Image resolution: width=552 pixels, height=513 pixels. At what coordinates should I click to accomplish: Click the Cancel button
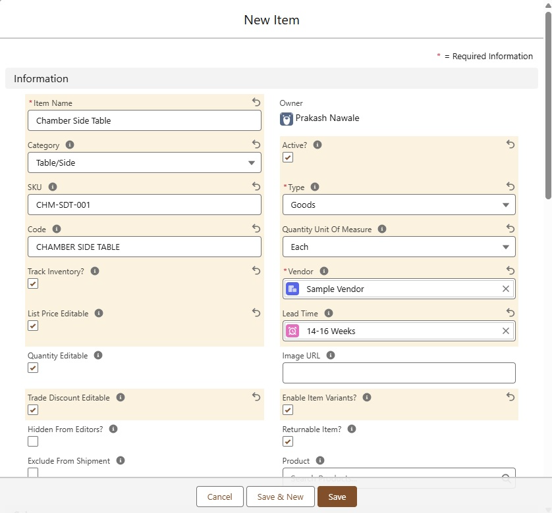coord(220,497)
